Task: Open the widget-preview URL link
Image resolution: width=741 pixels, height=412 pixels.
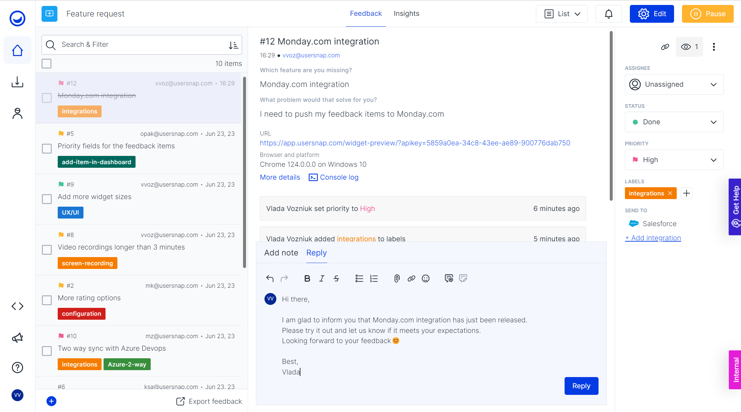Action: (x=415, y=143)
